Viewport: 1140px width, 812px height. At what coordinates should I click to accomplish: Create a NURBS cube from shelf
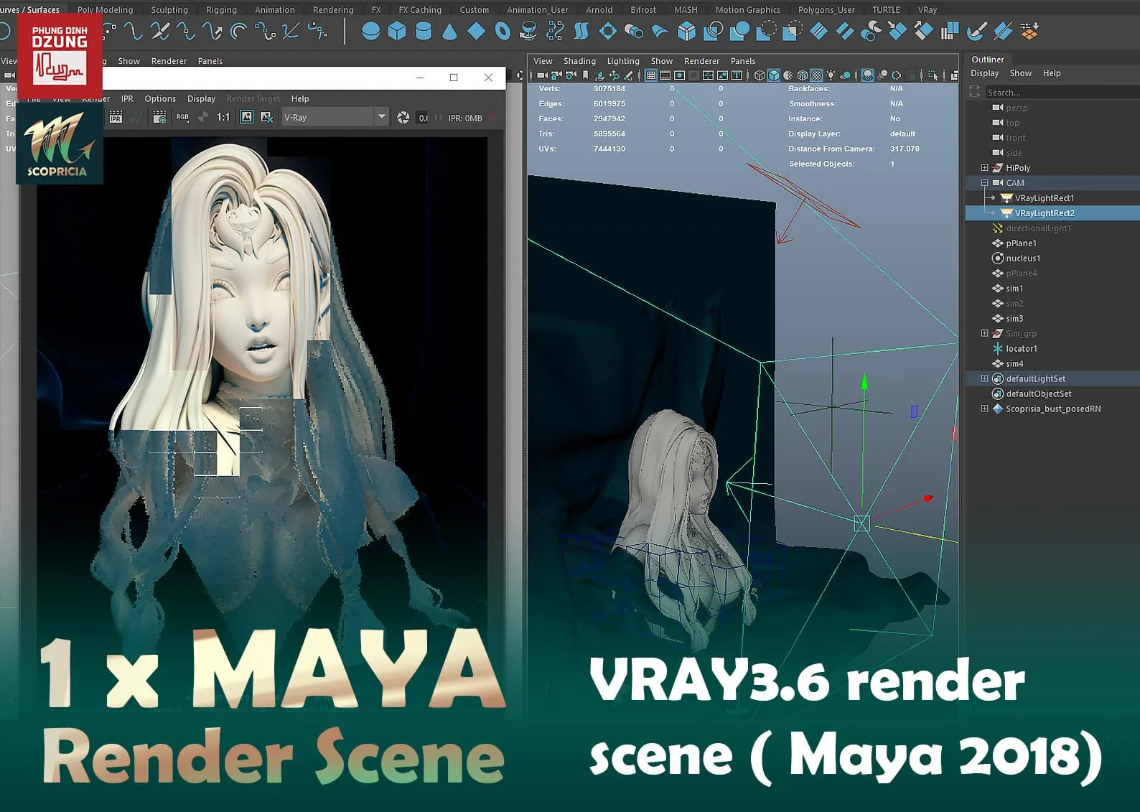coord(397,32)
